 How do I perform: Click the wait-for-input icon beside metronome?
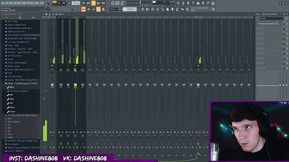coord(89,3)
